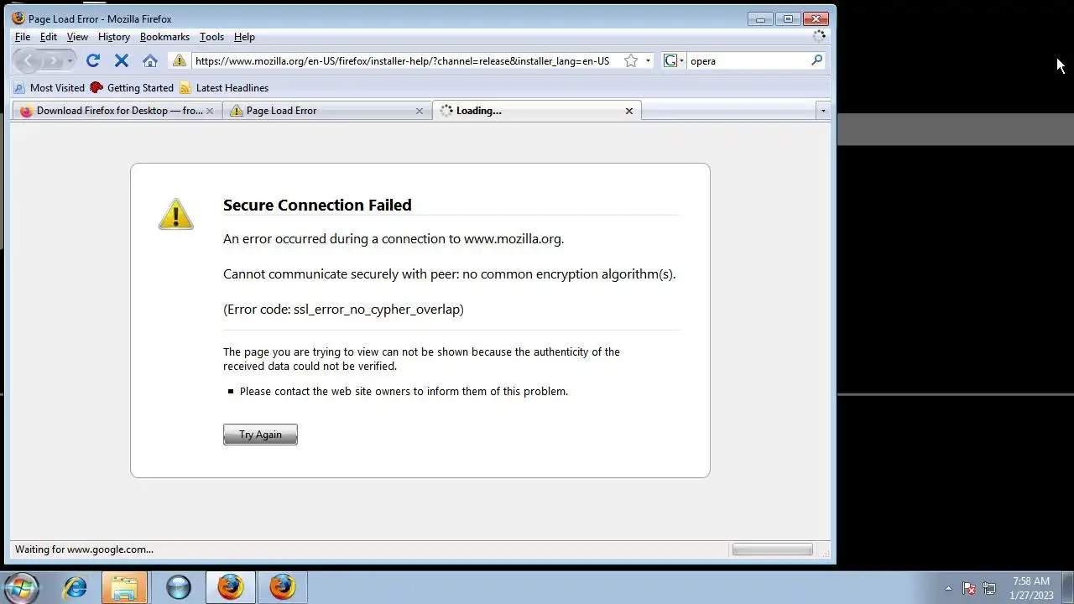Click the page loading progress bar in status bar

coord(772,549)
